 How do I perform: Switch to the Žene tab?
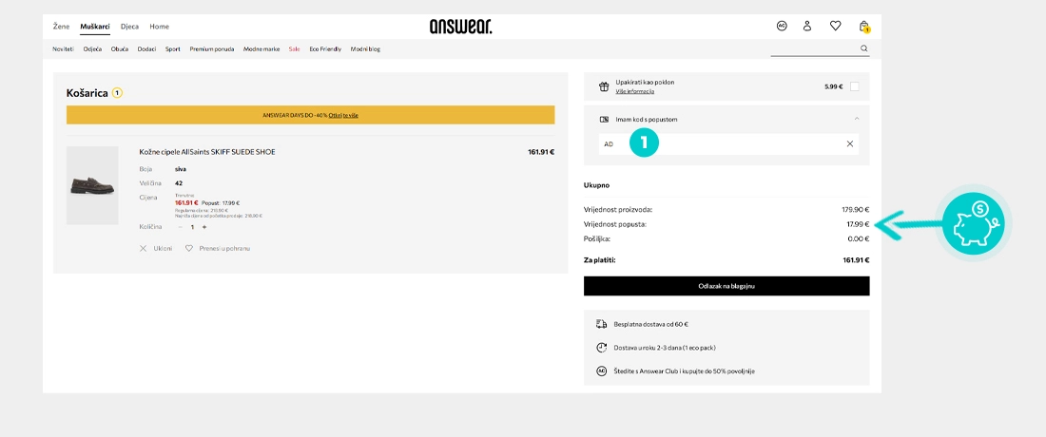(x=61, y=27)
